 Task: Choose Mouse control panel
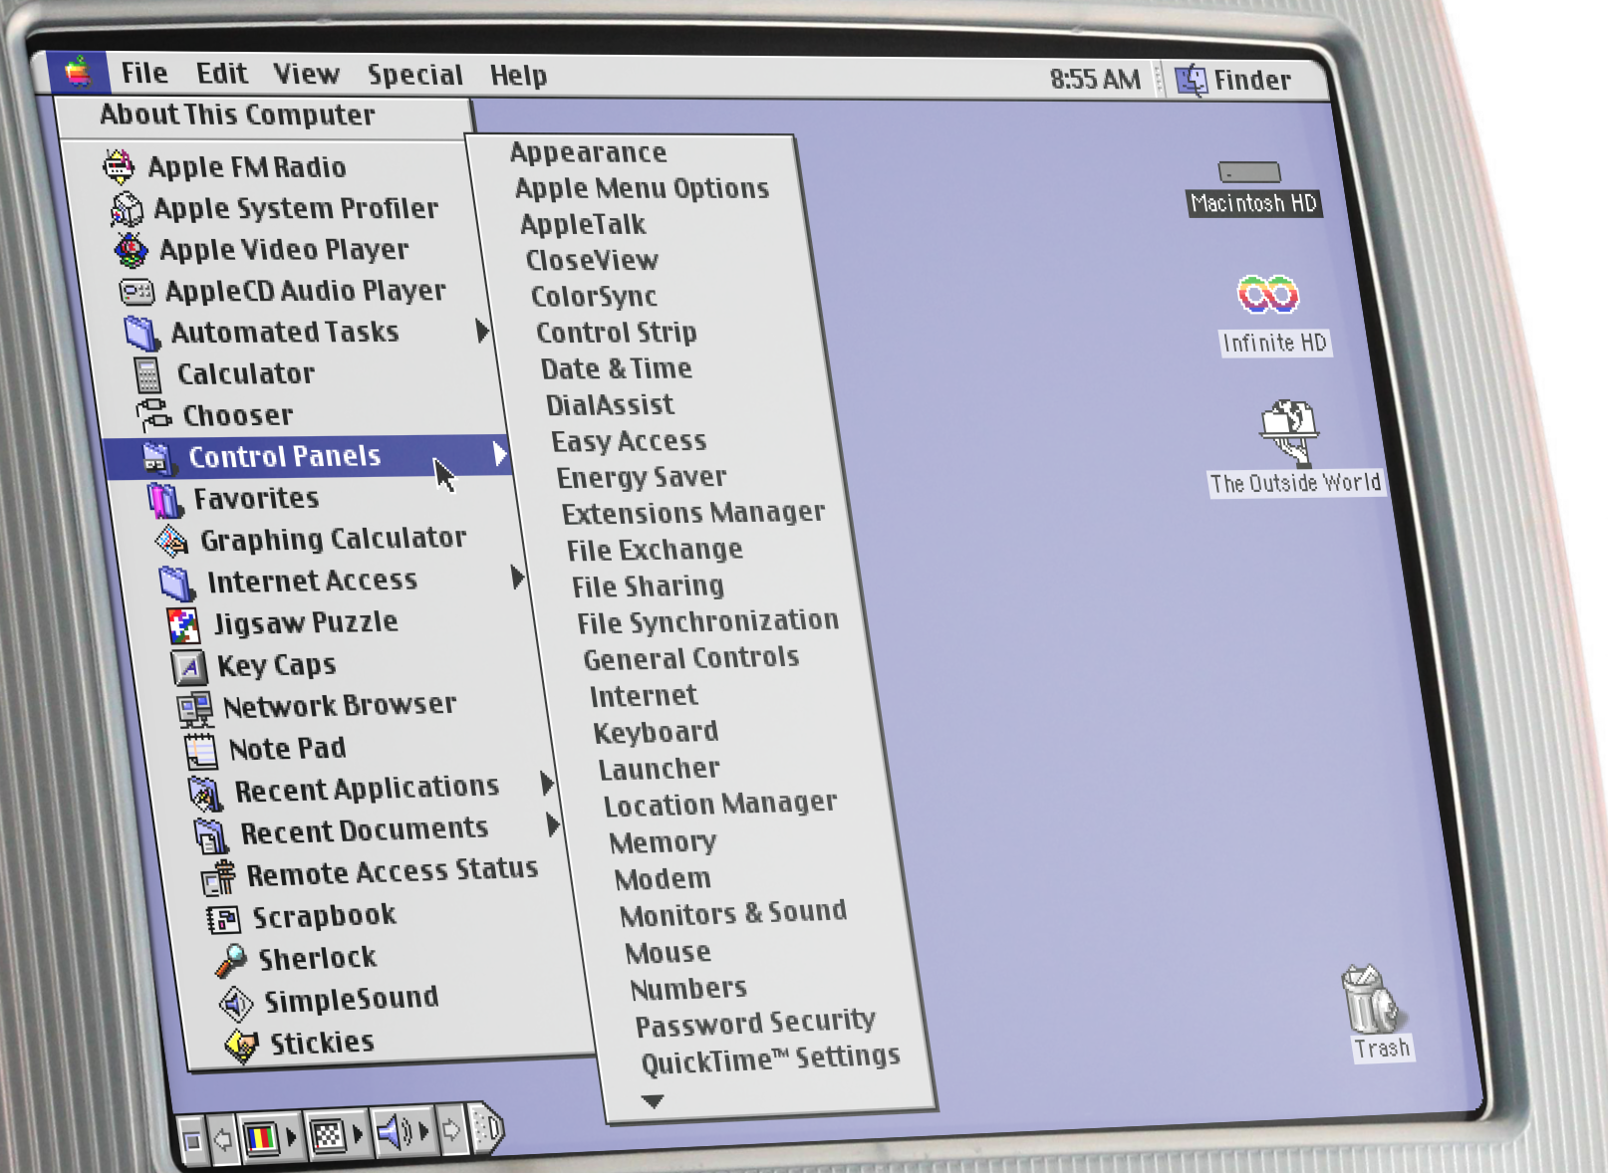tap(669, 953)
